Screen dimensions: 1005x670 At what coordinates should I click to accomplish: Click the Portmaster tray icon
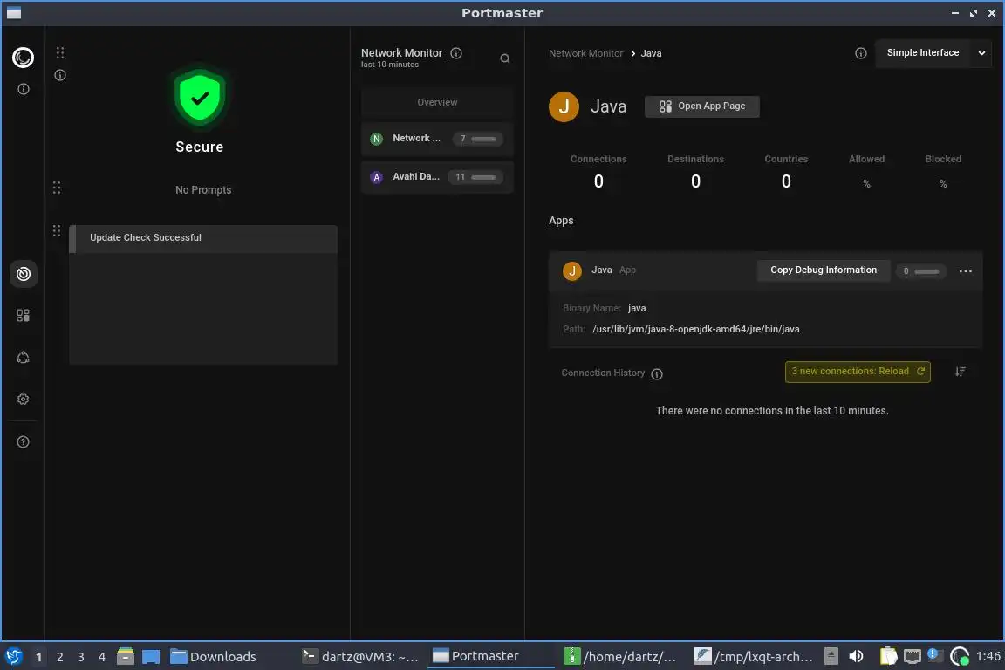coord(960,657)
